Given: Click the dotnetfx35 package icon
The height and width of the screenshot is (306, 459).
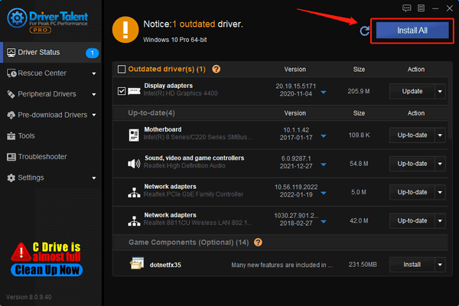Looking at the screenshot, I should [x=137, y=263].
